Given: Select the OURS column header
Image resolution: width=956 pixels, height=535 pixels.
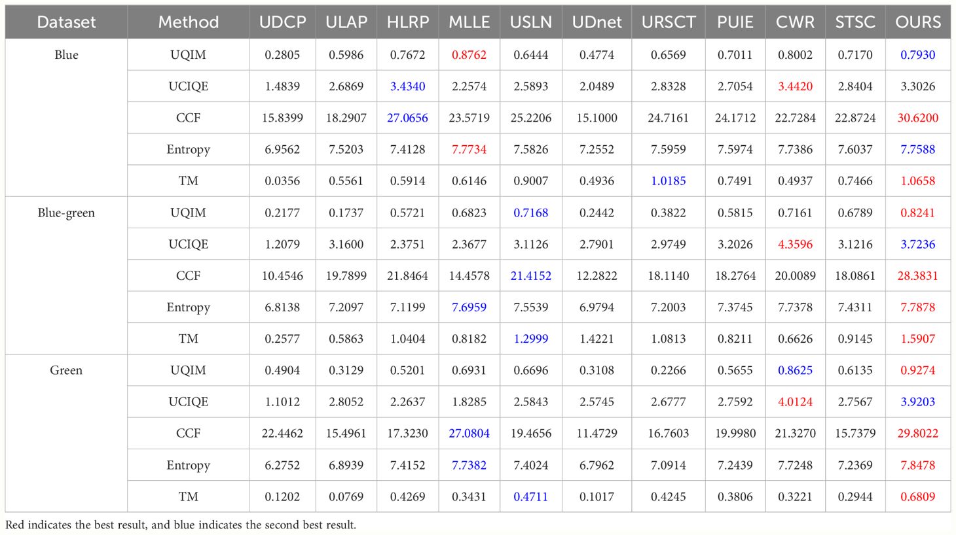Looking at the screenshot, I should (918, 22).
